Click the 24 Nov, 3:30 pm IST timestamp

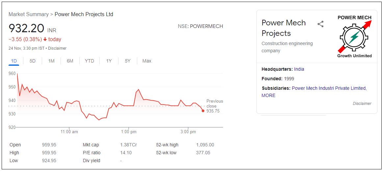click(26, 48)
